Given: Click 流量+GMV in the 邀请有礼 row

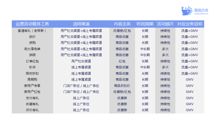Looking at the screenshot, I should [x=190, y=31].
